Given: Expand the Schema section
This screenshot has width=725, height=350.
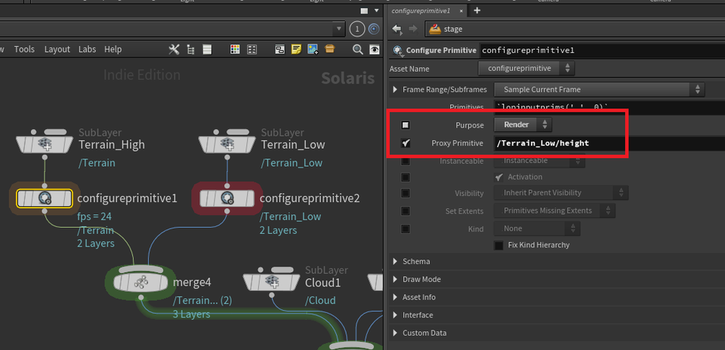Looking at the screenshot, I should point(416,261).
